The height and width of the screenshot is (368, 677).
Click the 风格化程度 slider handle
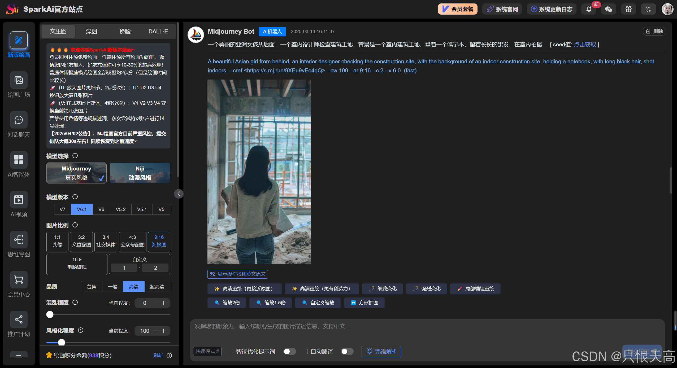[62, 342]
